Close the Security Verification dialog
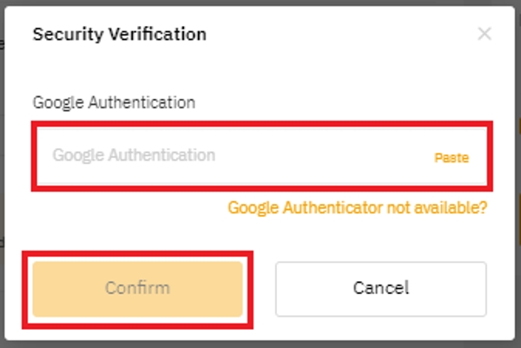The width and height of the screenshot is (521, 348). pos(485,35)
